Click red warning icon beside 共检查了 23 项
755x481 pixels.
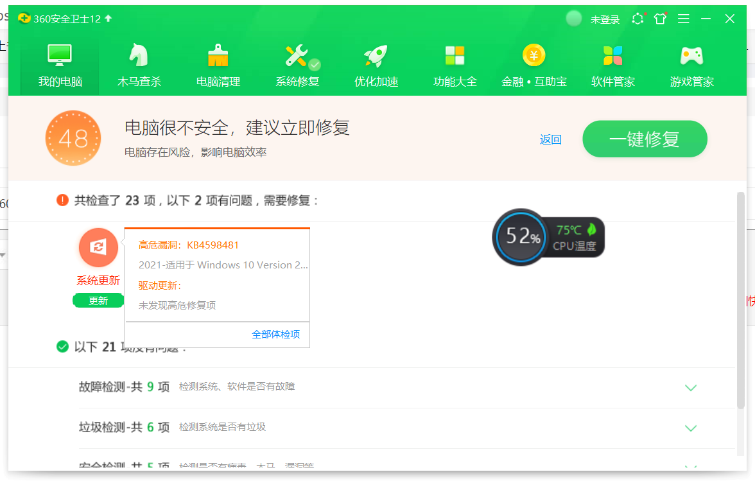(x=63, y=200)
